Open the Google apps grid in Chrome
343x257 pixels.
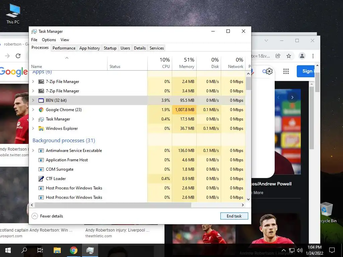tap(286, 71)
